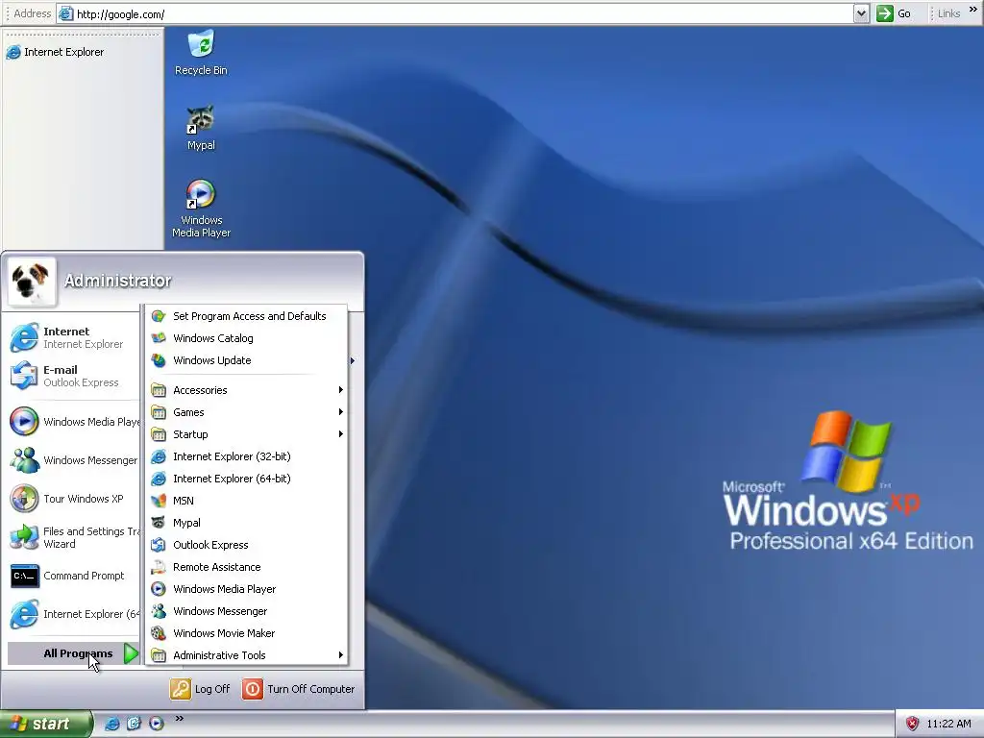Open Windows Messenger in programs list
The image size is (984, 738).
pos(247,611)
